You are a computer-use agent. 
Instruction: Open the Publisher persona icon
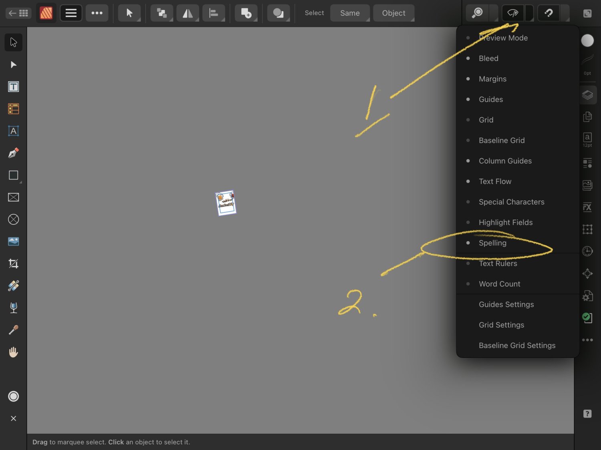coord(46,13)
